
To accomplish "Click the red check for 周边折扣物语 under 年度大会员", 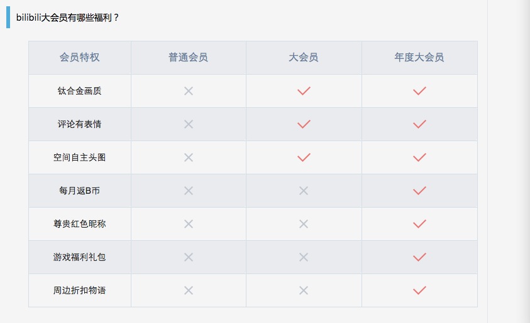I will click(x=419, y=290).
